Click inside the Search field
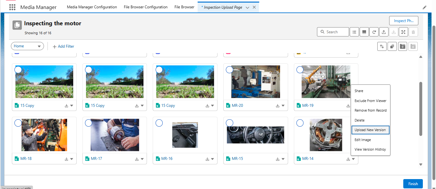436x189 pixels. point(333,32)
